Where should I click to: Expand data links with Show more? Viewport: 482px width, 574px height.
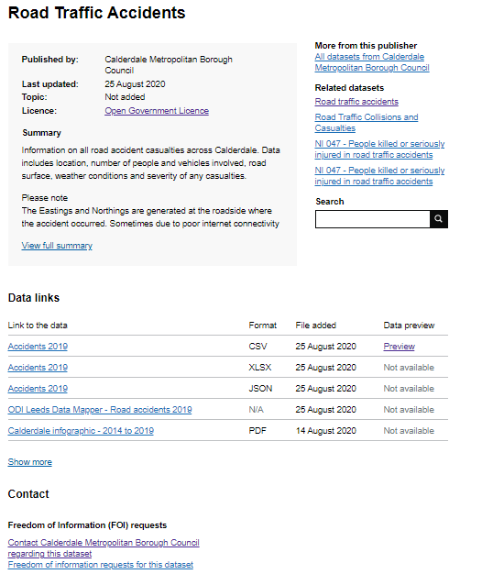pyautogui.click(x=29, y=462)
